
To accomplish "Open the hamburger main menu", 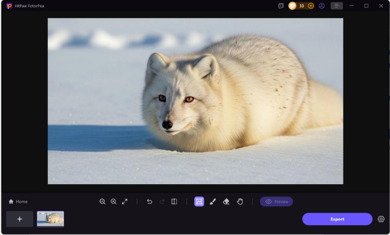I will (x=337, y=6).
